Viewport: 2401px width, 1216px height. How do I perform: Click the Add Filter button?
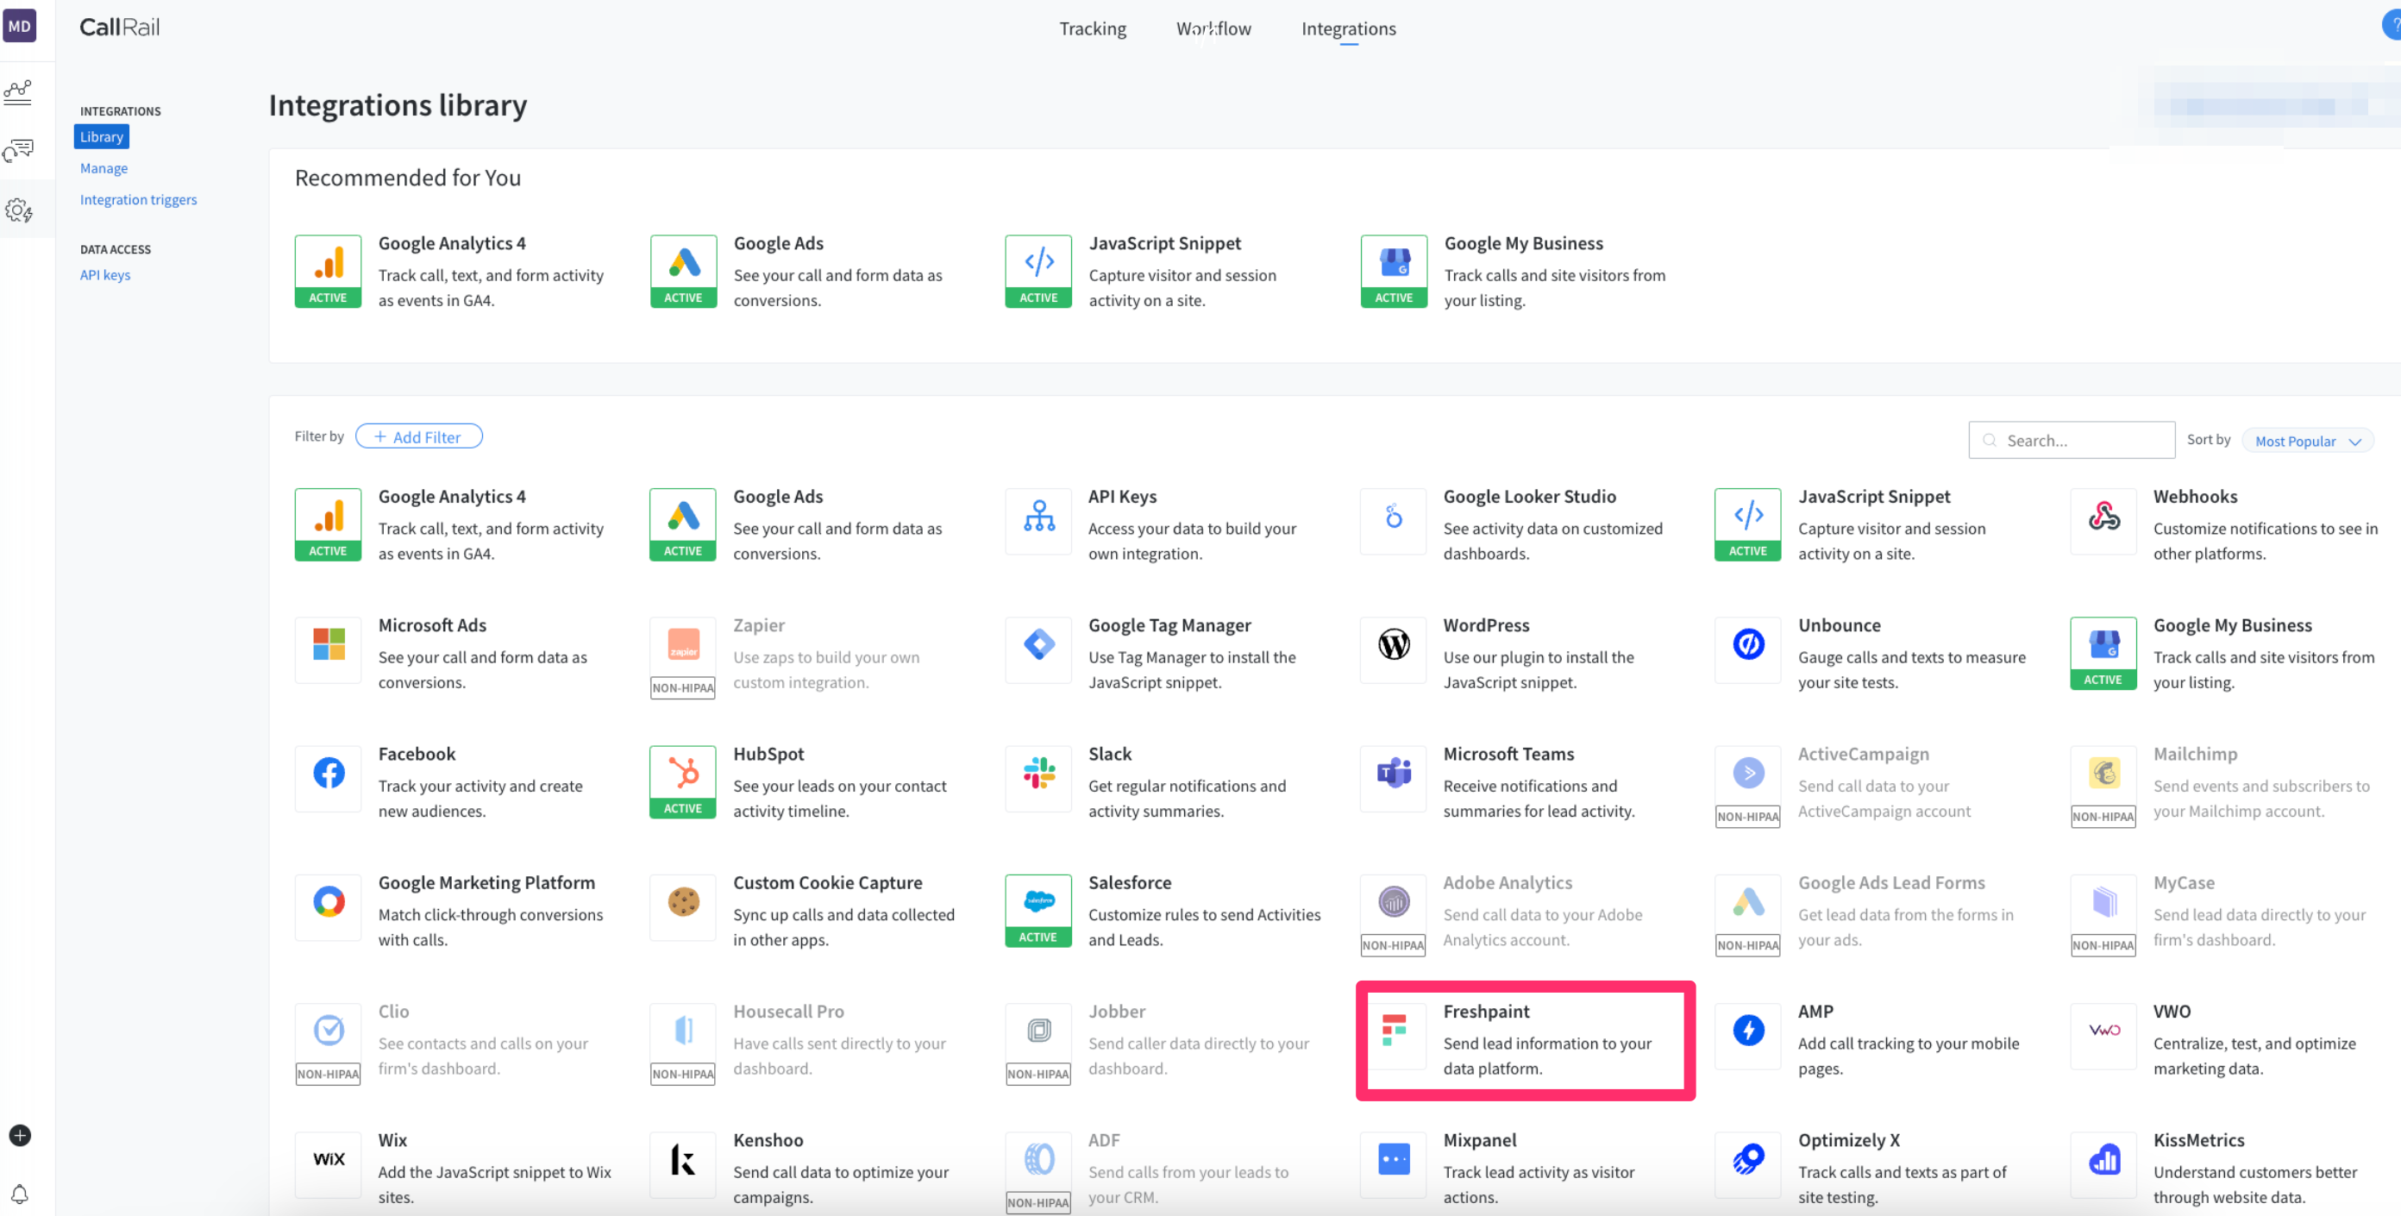point(418,437)
